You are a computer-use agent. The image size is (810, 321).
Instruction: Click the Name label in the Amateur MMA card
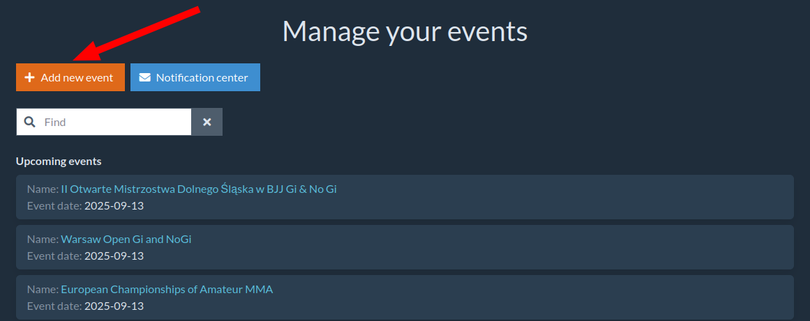(x=42, y=289)
